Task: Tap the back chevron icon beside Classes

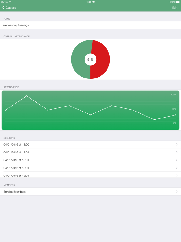Action: click(3, 8)
